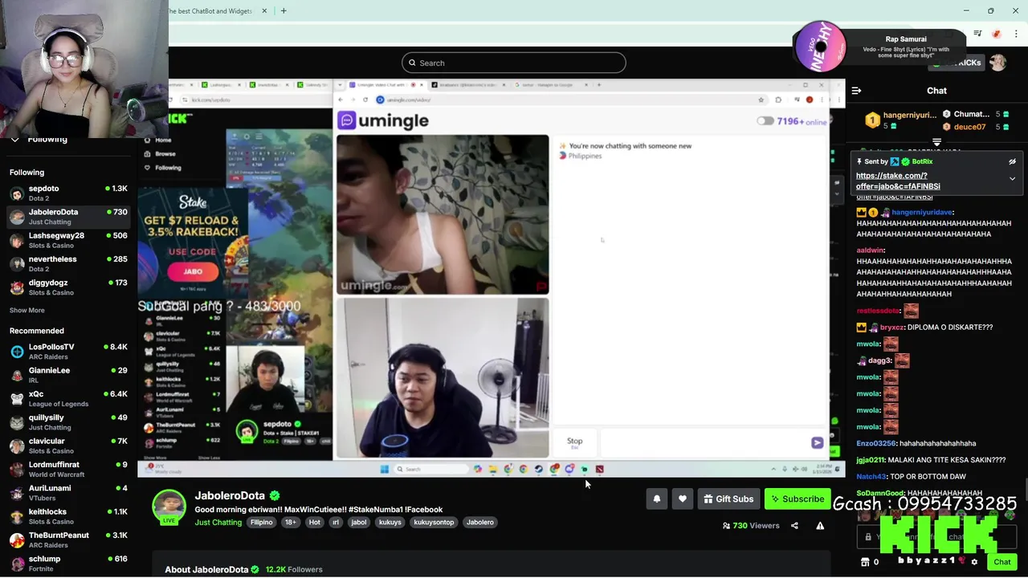Open the browser three-dot menu
Image resolution: width=1028 pixels, height=578 pixels.
[x=1016, y=34]
